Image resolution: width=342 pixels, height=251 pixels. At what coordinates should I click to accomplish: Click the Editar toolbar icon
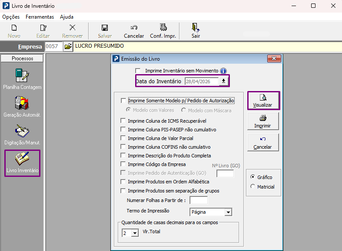tap(43, 28)
